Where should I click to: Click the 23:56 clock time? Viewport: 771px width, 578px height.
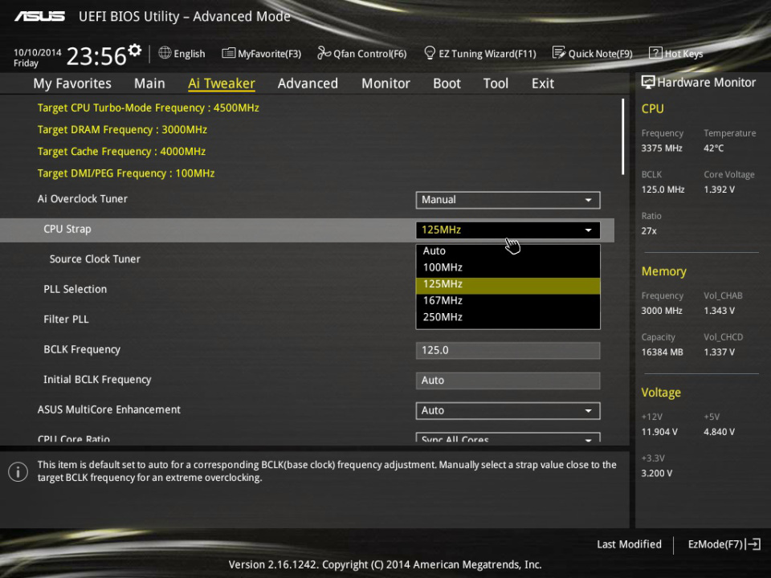pos(96,56)
